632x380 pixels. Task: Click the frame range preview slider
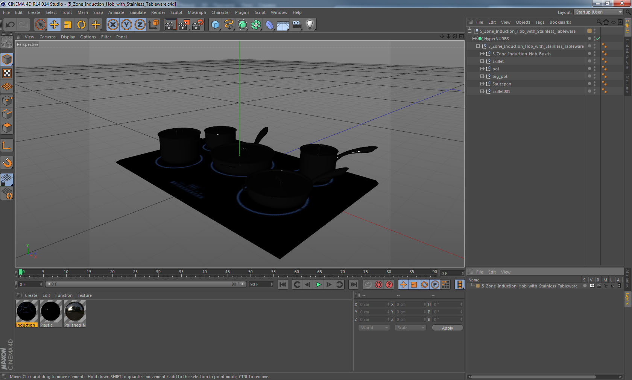pos(146,284)
